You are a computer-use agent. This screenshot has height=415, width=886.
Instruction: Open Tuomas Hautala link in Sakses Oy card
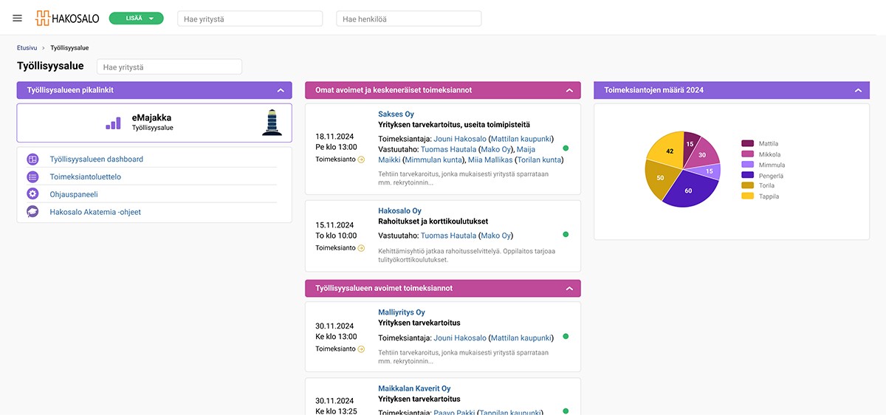coord(448,149)
